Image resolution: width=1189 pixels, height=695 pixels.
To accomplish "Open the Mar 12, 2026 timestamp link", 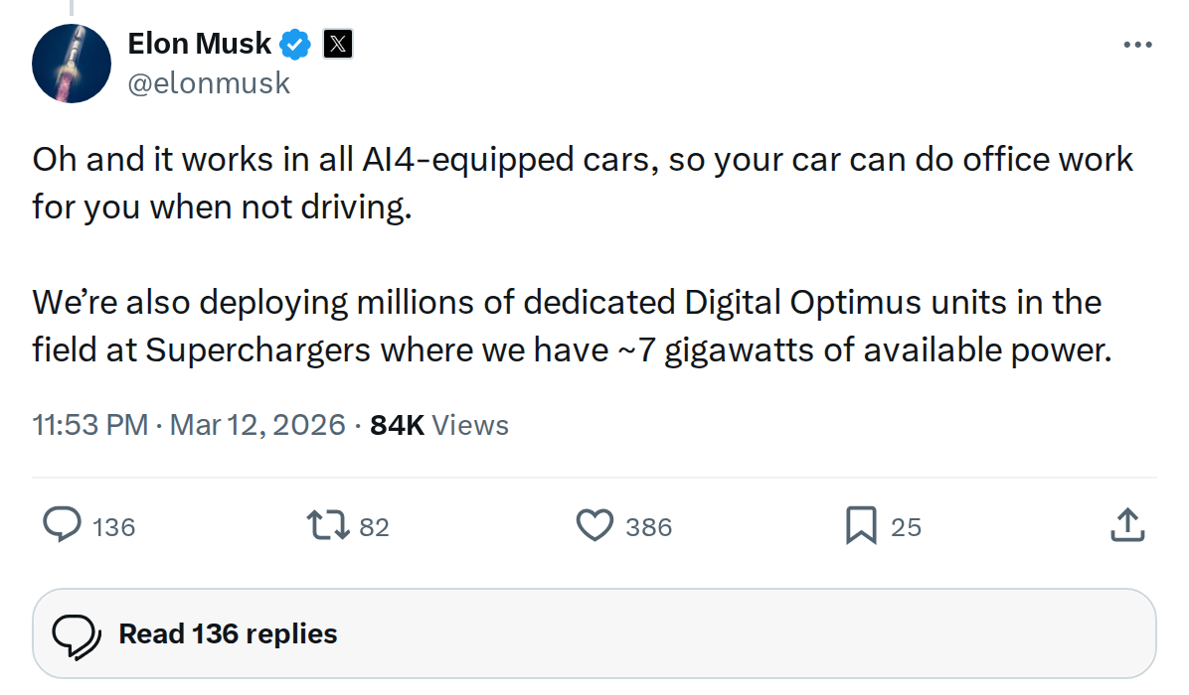I will click(258, 424).
